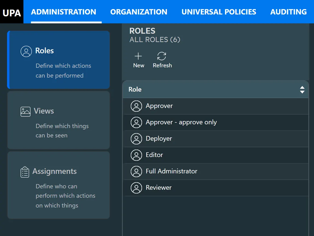The image size is (314, 236).
Task: Open the Administration tab
Action: pos(63,12)
